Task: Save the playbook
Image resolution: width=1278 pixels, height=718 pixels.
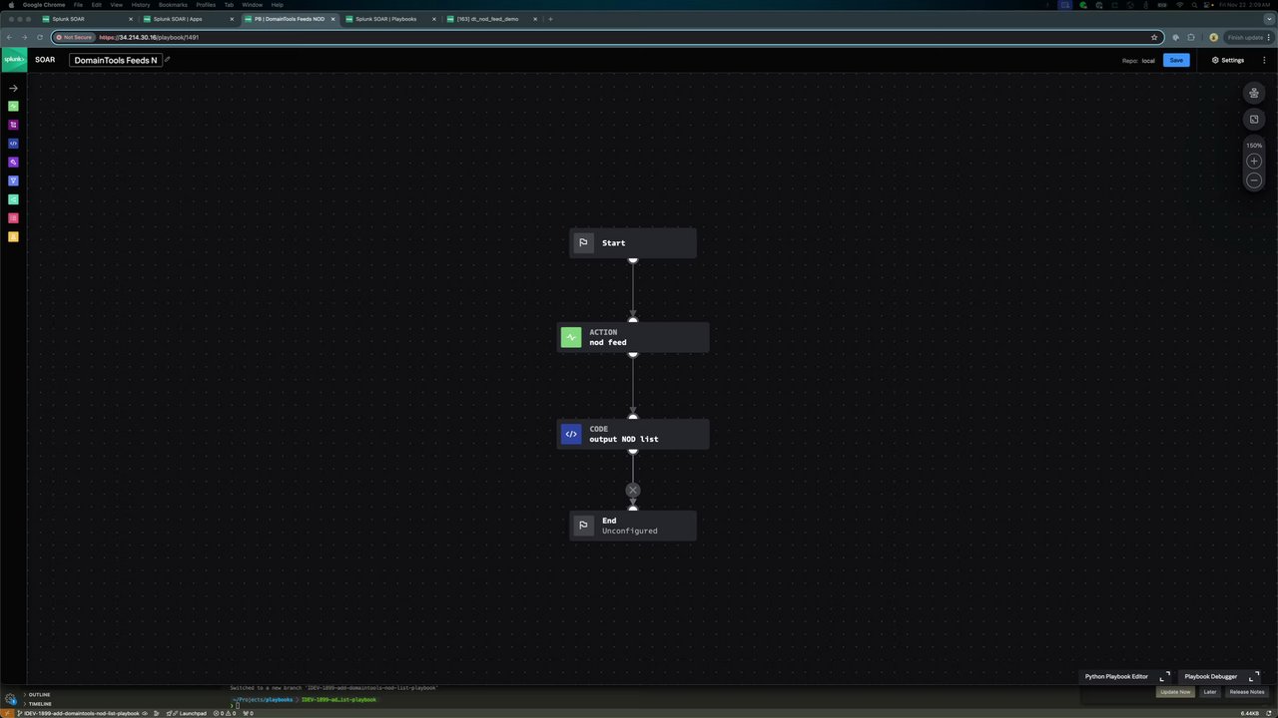Action: point(1176,60)
